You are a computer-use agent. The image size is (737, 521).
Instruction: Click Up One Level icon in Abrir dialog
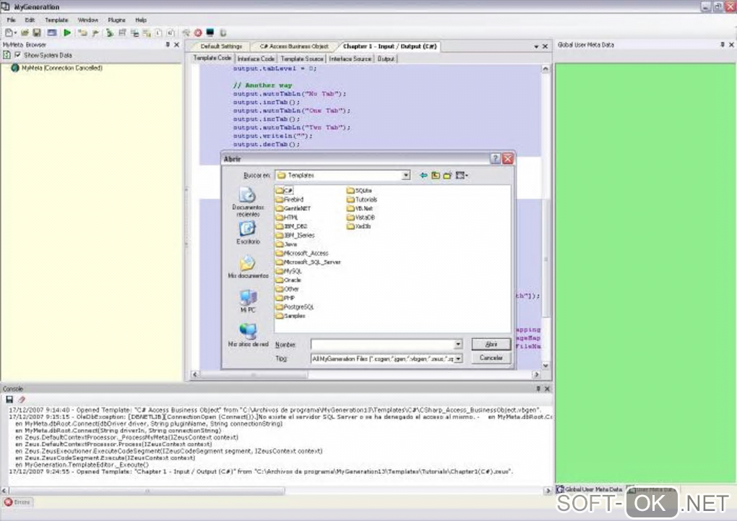436,176
